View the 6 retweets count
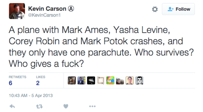Image resolution: width=203 pixels, height=112 pixels. click(x=10, y=83)
